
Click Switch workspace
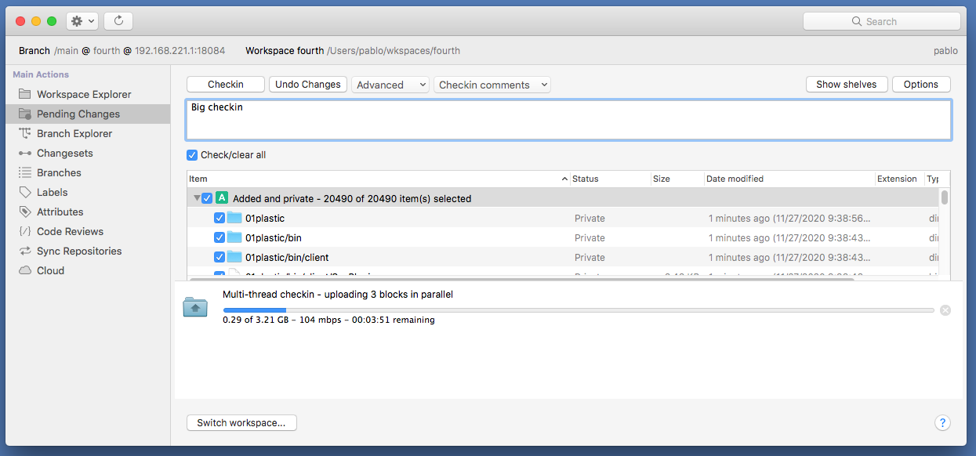tap(241, 422)
